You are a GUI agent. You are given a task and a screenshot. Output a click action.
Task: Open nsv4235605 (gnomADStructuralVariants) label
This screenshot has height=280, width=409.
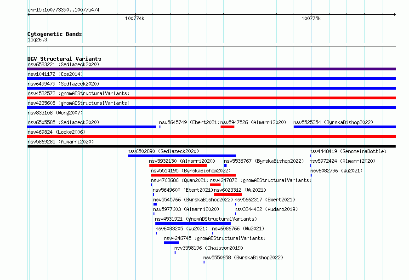pos(79,103)
